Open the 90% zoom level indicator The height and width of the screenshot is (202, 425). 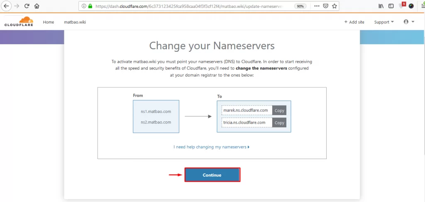pos(300,6)
